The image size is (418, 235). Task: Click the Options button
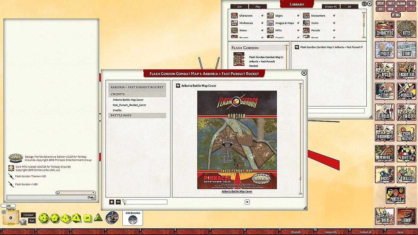point(396,15)
